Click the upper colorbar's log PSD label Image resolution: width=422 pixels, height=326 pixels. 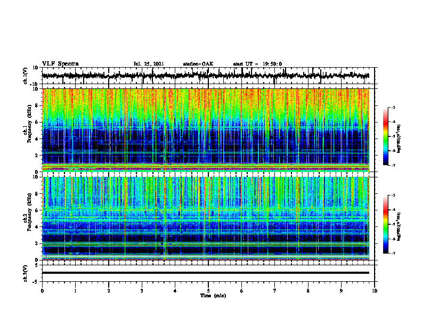[x=399, y=138]
